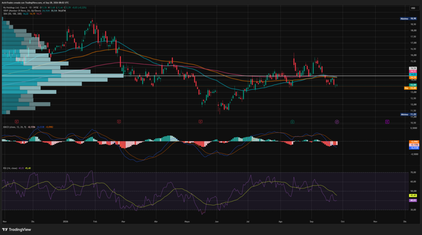Image resolution: width=422 pixels, height=235 pixels.
Task: Click the Mínimo 11,20 price label
Action: (x=408, y=114)
